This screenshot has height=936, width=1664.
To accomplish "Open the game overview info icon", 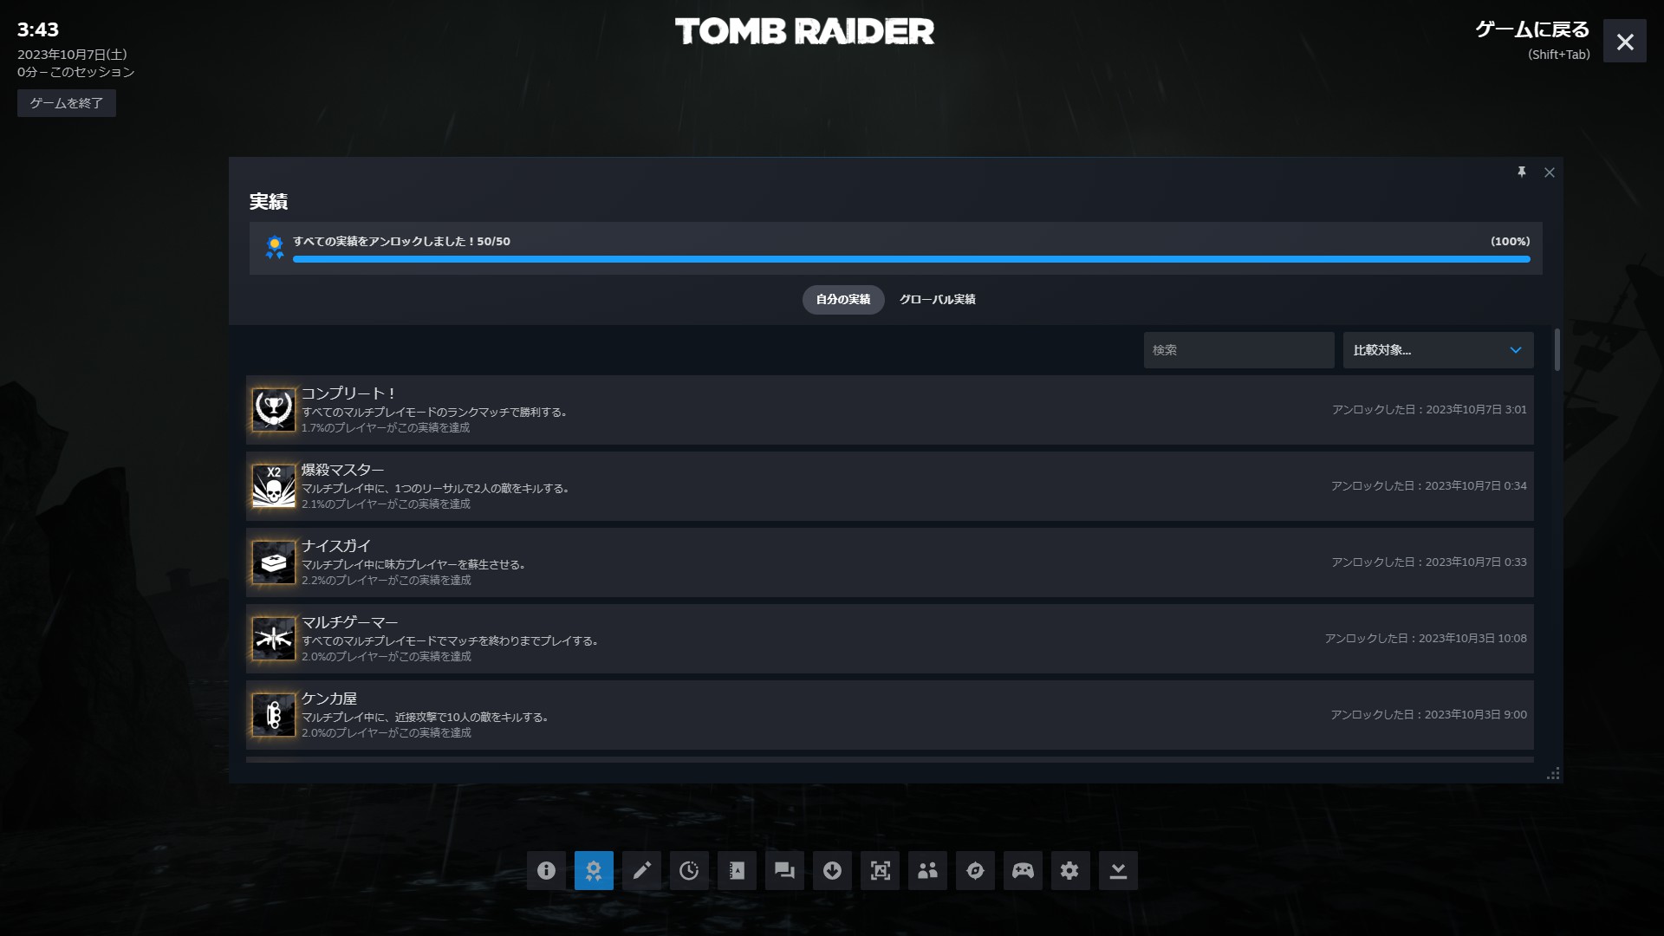I will (546, 870).
